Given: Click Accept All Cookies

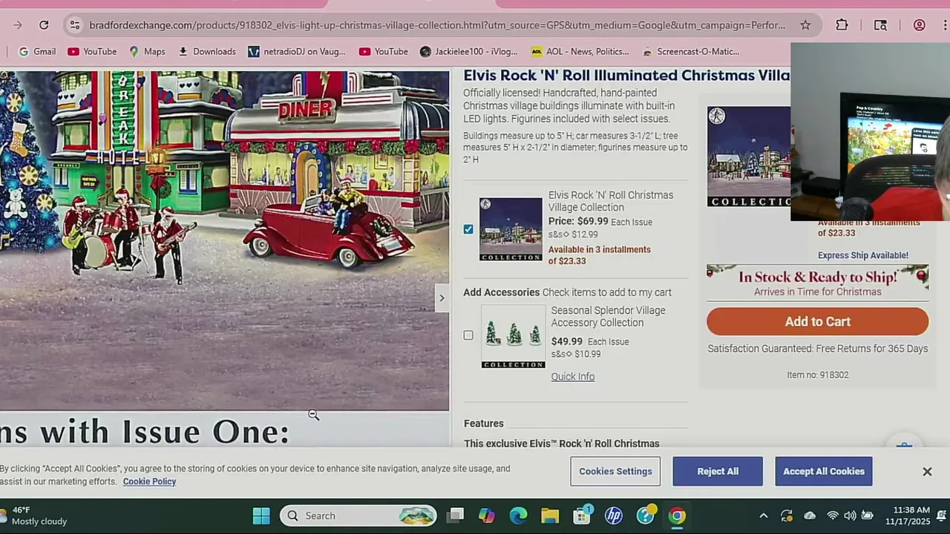Looking at the screenshot, I should (x=824, y=471).
